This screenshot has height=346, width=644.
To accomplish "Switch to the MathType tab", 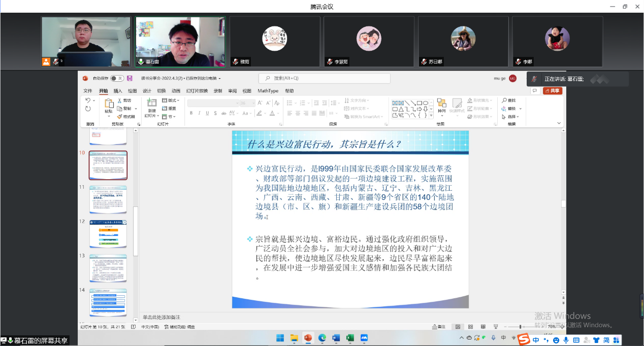I will (x=268, y=91).
